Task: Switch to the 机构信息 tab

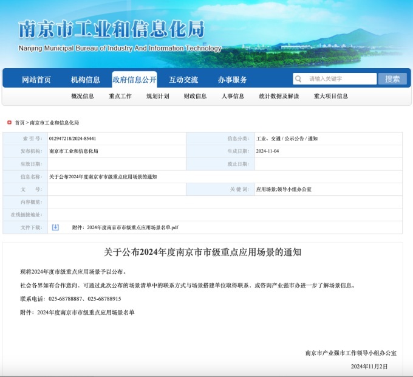Action: [86, 80]
